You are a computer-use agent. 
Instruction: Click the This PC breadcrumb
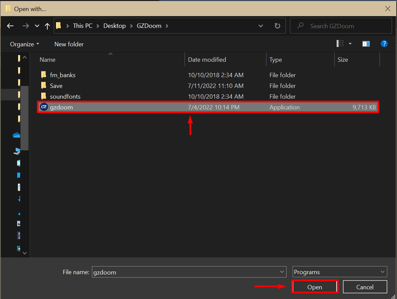coord(83,26)
